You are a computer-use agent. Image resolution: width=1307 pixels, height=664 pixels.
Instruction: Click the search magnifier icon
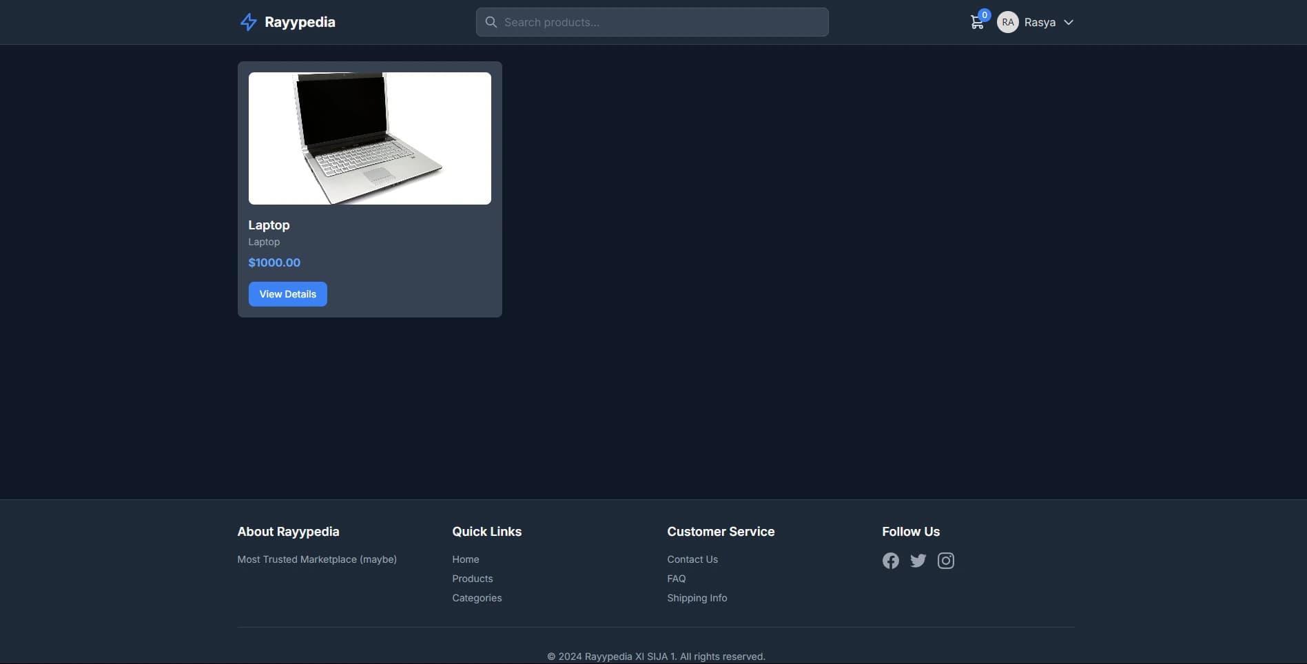pos(491,22)
